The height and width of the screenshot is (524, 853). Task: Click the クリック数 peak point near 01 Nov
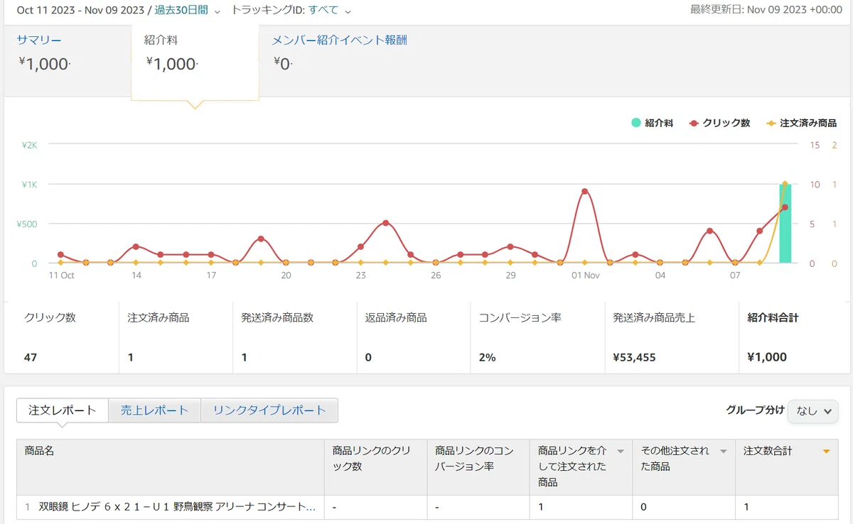584,192
